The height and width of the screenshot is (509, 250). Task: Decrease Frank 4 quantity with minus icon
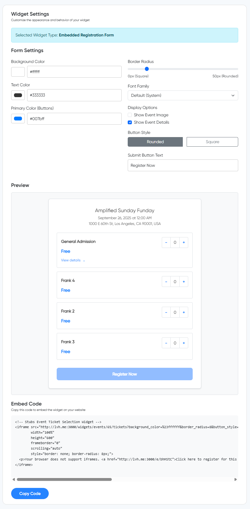pos(166,281)
